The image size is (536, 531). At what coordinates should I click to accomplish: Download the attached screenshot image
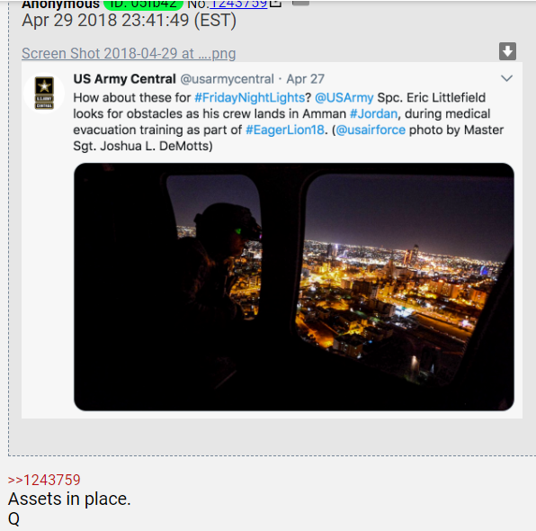(507, 51)
